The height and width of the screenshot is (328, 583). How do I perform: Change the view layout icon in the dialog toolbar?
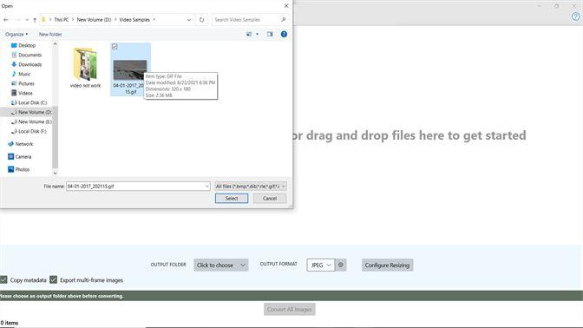point(249,34)
